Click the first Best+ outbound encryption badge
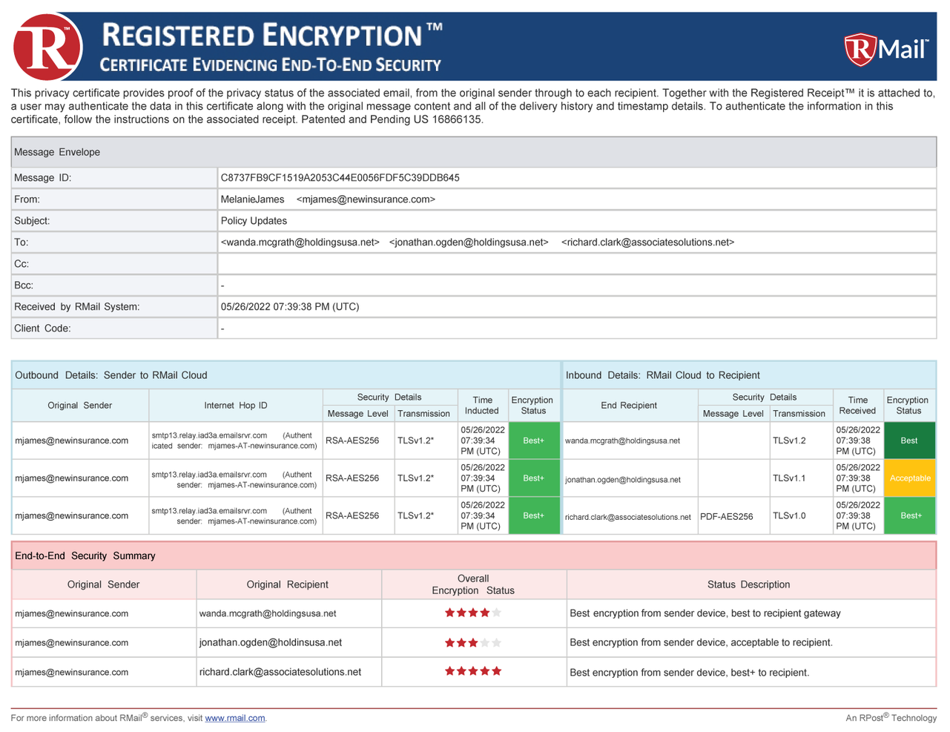950x732 pixels. pos(534,440)
